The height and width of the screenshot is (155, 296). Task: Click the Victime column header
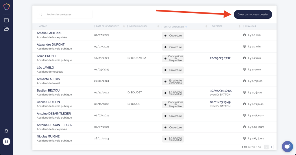tap(43, 26)
